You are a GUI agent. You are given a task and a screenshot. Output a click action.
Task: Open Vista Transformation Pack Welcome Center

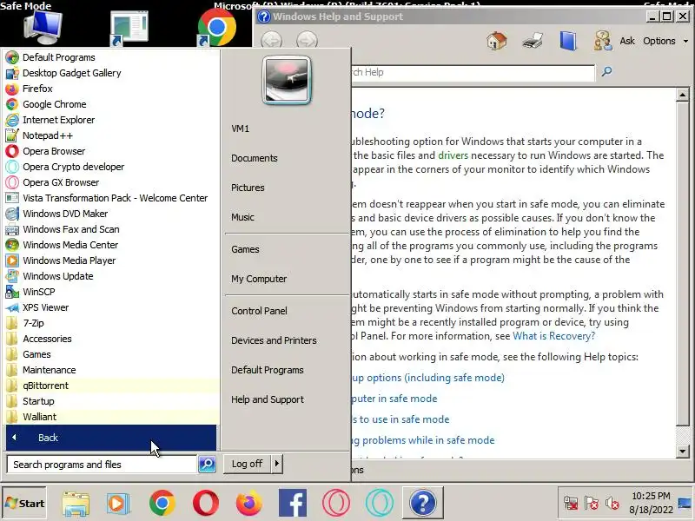pos(115,198)
